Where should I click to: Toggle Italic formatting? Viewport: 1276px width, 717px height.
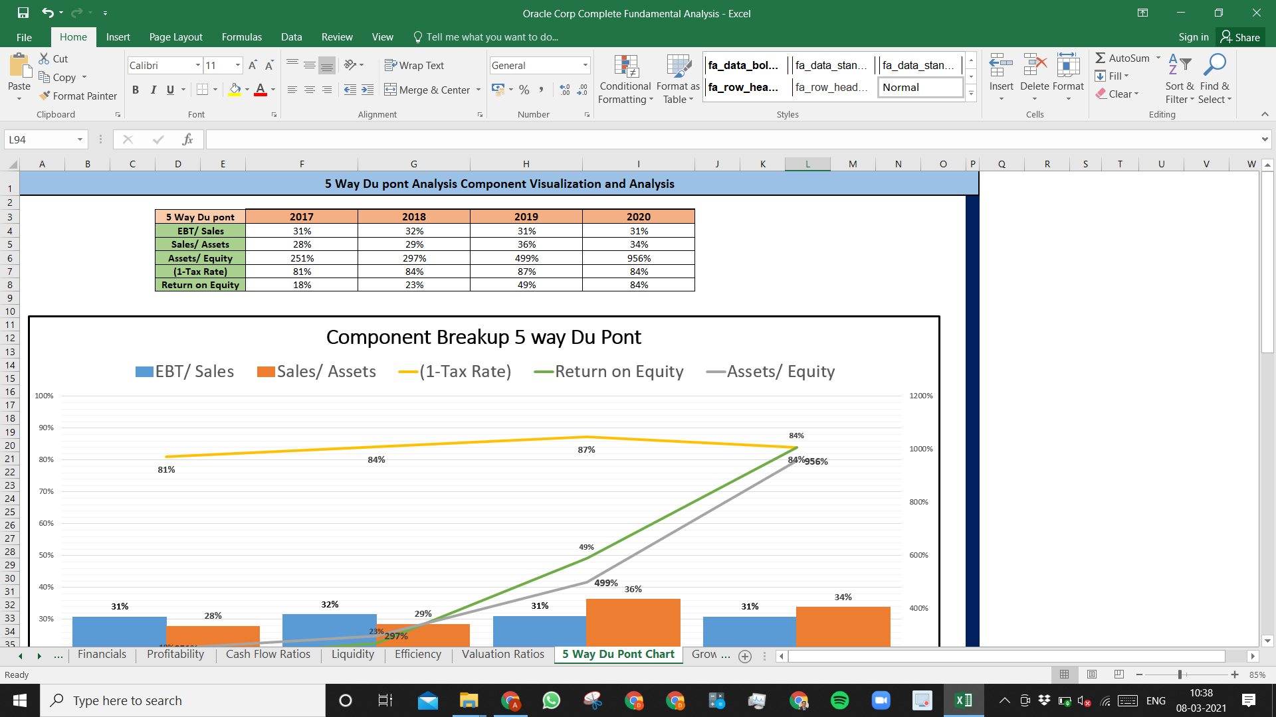pos(153,90)
